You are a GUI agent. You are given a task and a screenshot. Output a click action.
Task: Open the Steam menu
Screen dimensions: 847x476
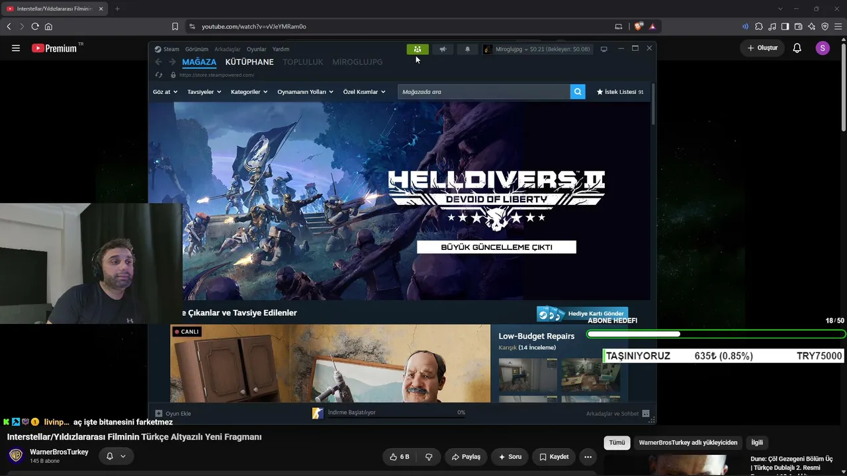coord(167,49)
